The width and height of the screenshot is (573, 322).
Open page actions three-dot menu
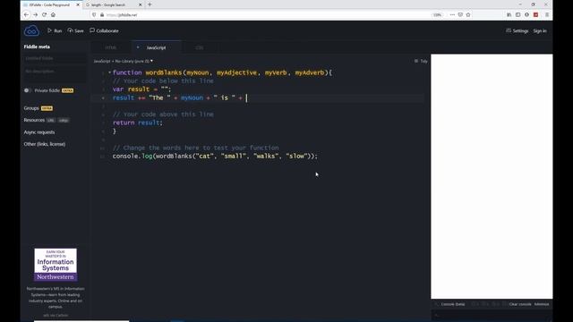point(452,15)
